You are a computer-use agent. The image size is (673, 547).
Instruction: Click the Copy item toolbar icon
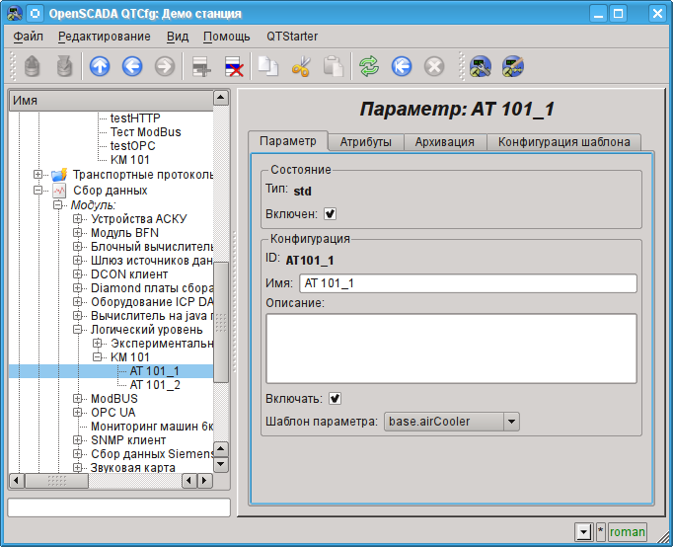coord(268,66)
